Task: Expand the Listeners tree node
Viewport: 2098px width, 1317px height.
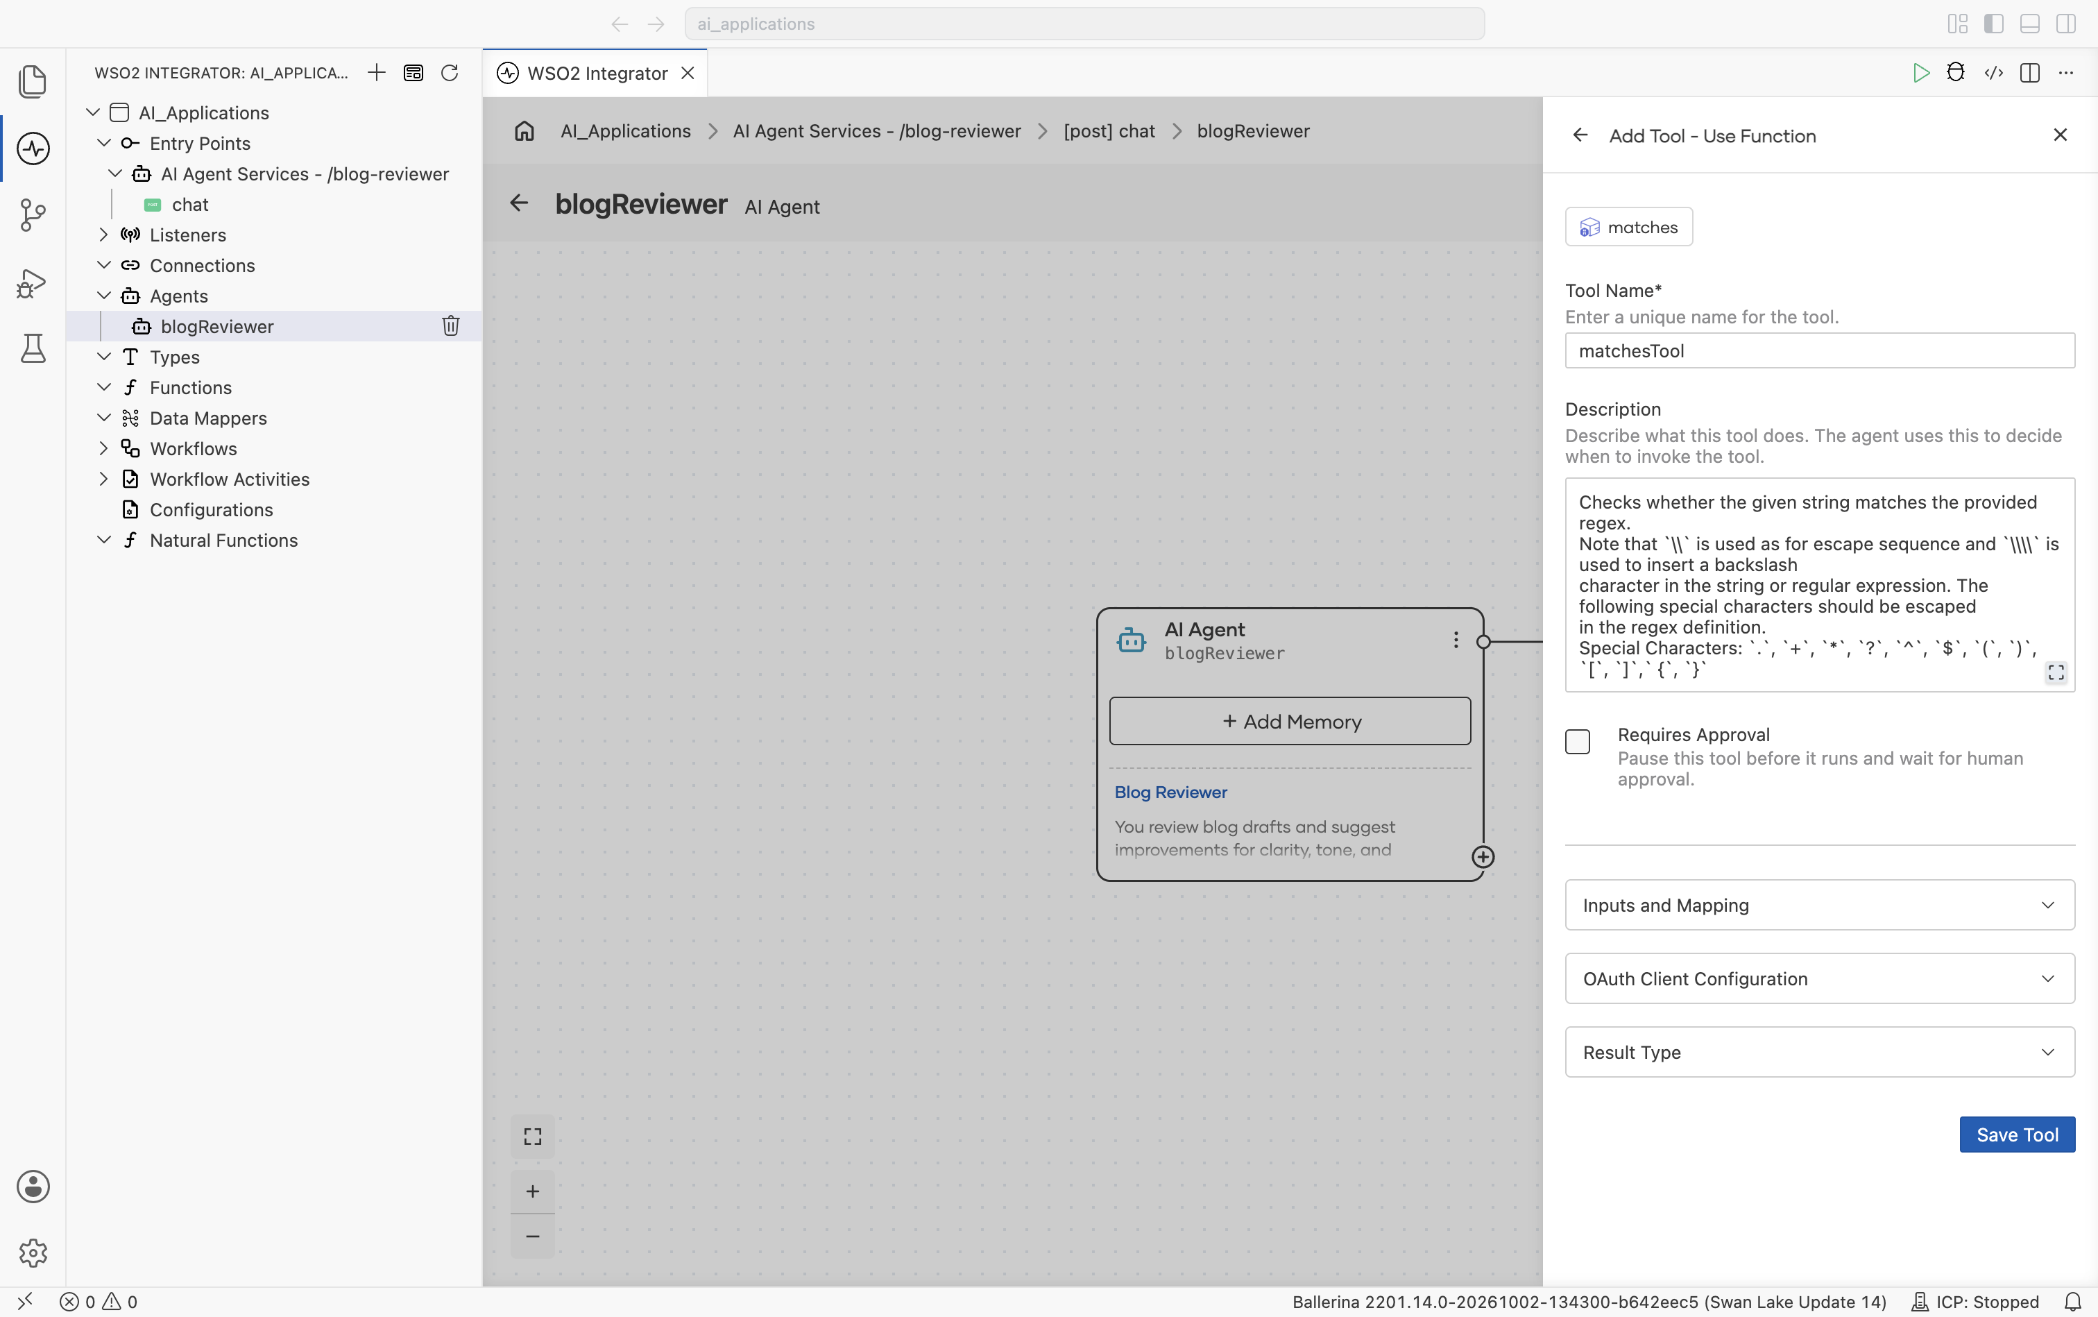Action: [x=103, y=235]
